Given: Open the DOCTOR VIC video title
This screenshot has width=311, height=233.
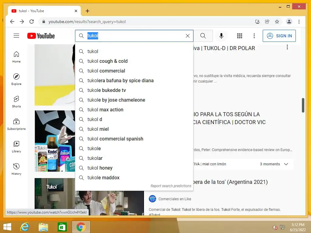Looking at the screenshot, I should tap(230, 118).
